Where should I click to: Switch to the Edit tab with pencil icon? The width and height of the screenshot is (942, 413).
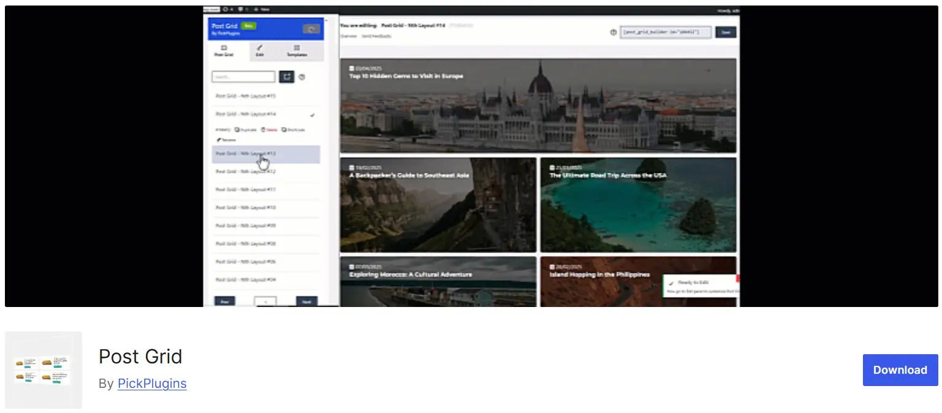pyautogui.click(x=259, y=51)
